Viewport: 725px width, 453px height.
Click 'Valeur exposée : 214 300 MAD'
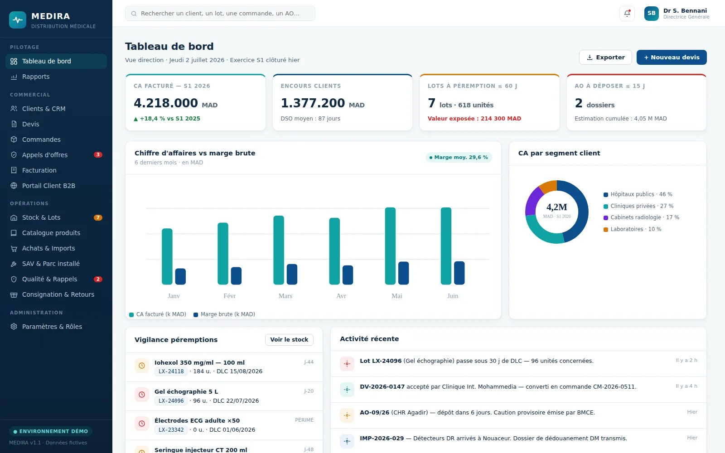click(474, 119)
